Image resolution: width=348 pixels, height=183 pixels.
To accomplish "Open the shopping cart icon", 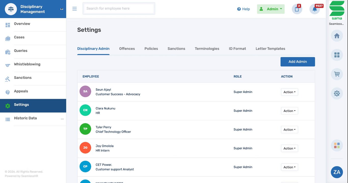I will pyautogui.click(x=337, y=74).
